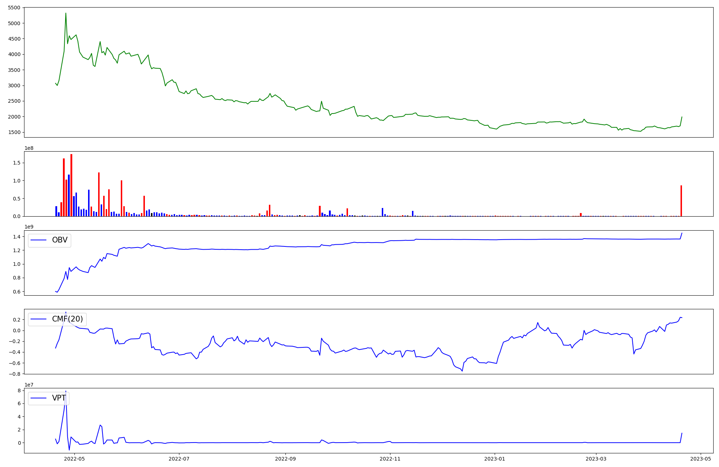Click the 2022-11 x-axis date label
The height and width of the screenshot is (467, 719).
tap(390, 459)
